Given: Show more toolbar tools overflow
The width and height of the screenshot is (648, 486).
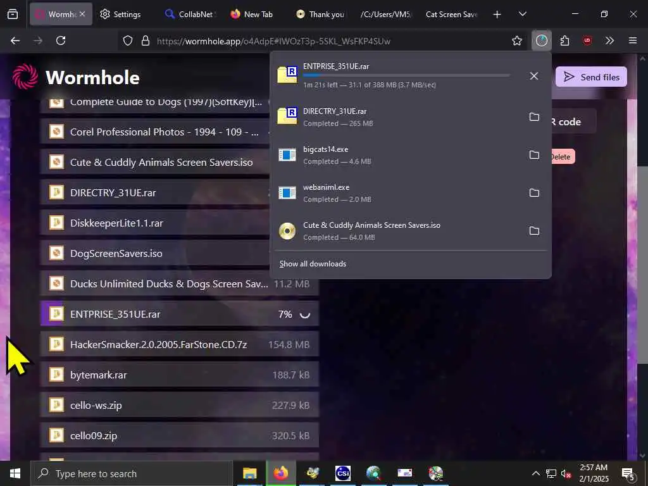Looking at the screenshot, I should [609, 40].
